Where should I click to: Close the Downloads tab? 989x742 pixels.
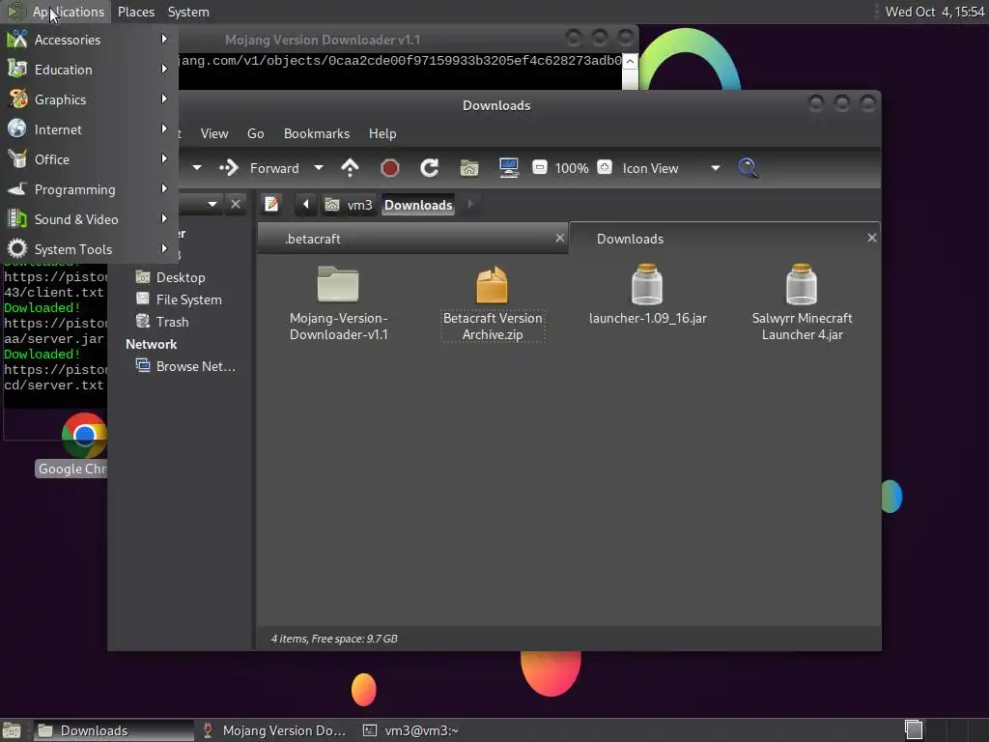pos(872,238)
